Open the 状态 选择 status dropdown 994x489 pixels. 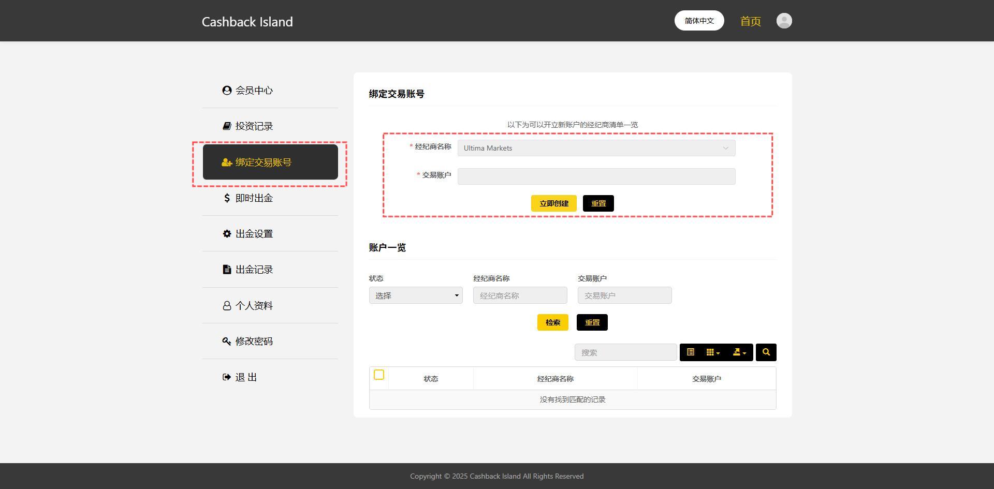tap(416, 295)
